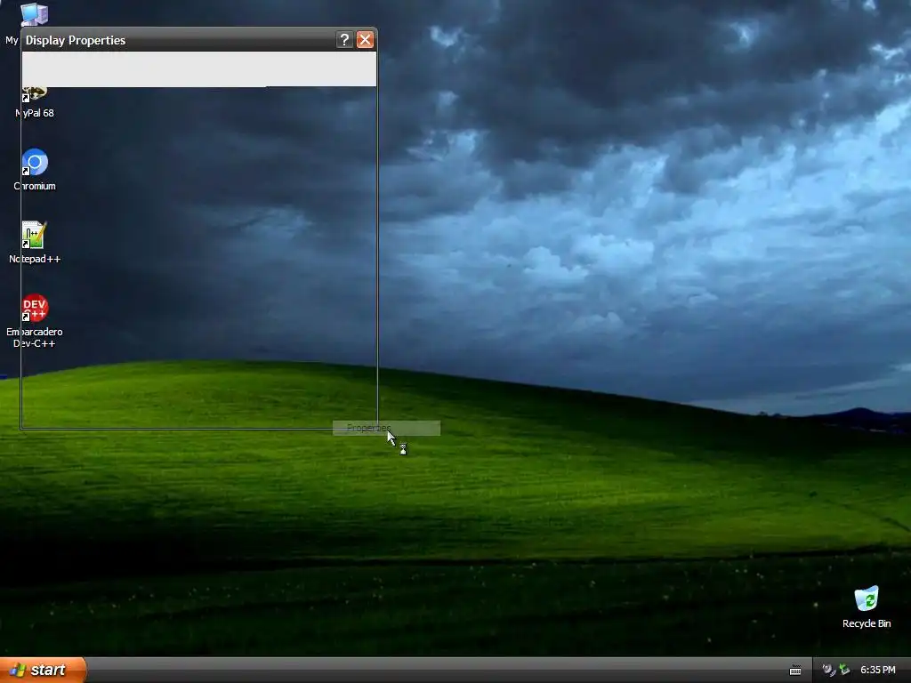Click the Display Properties title bar
This screenshot has height=683, width=911.
pos(198,39)
